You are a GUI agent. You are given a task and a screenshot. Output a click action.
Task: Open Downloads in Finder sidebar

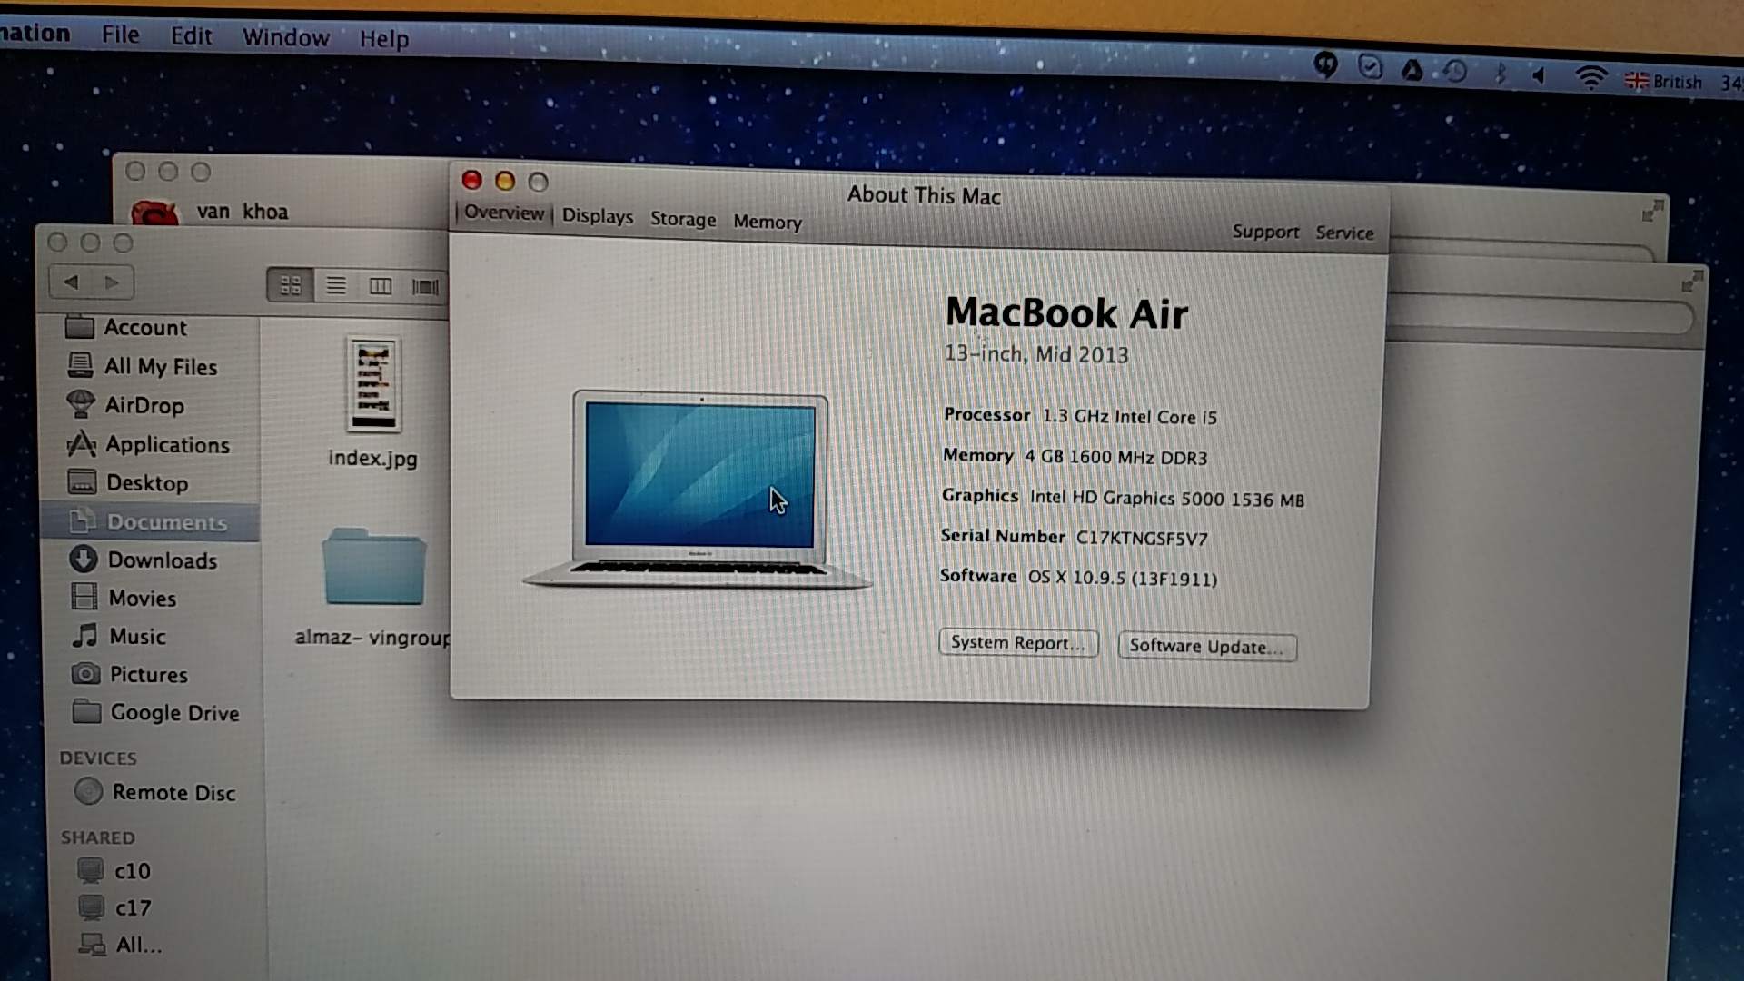point(144,560)
